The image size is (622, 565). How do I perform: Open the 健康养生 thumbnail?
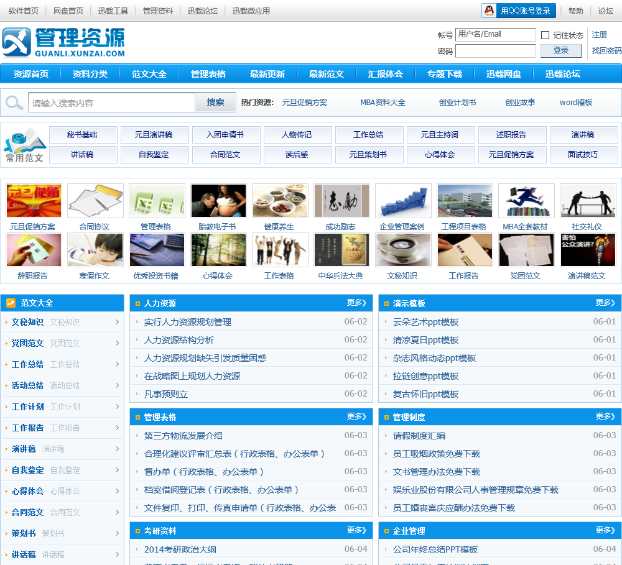coord(280,201)
